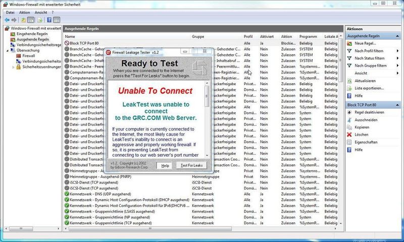Click the Unable To Connect heading

(x=155, y=91)
